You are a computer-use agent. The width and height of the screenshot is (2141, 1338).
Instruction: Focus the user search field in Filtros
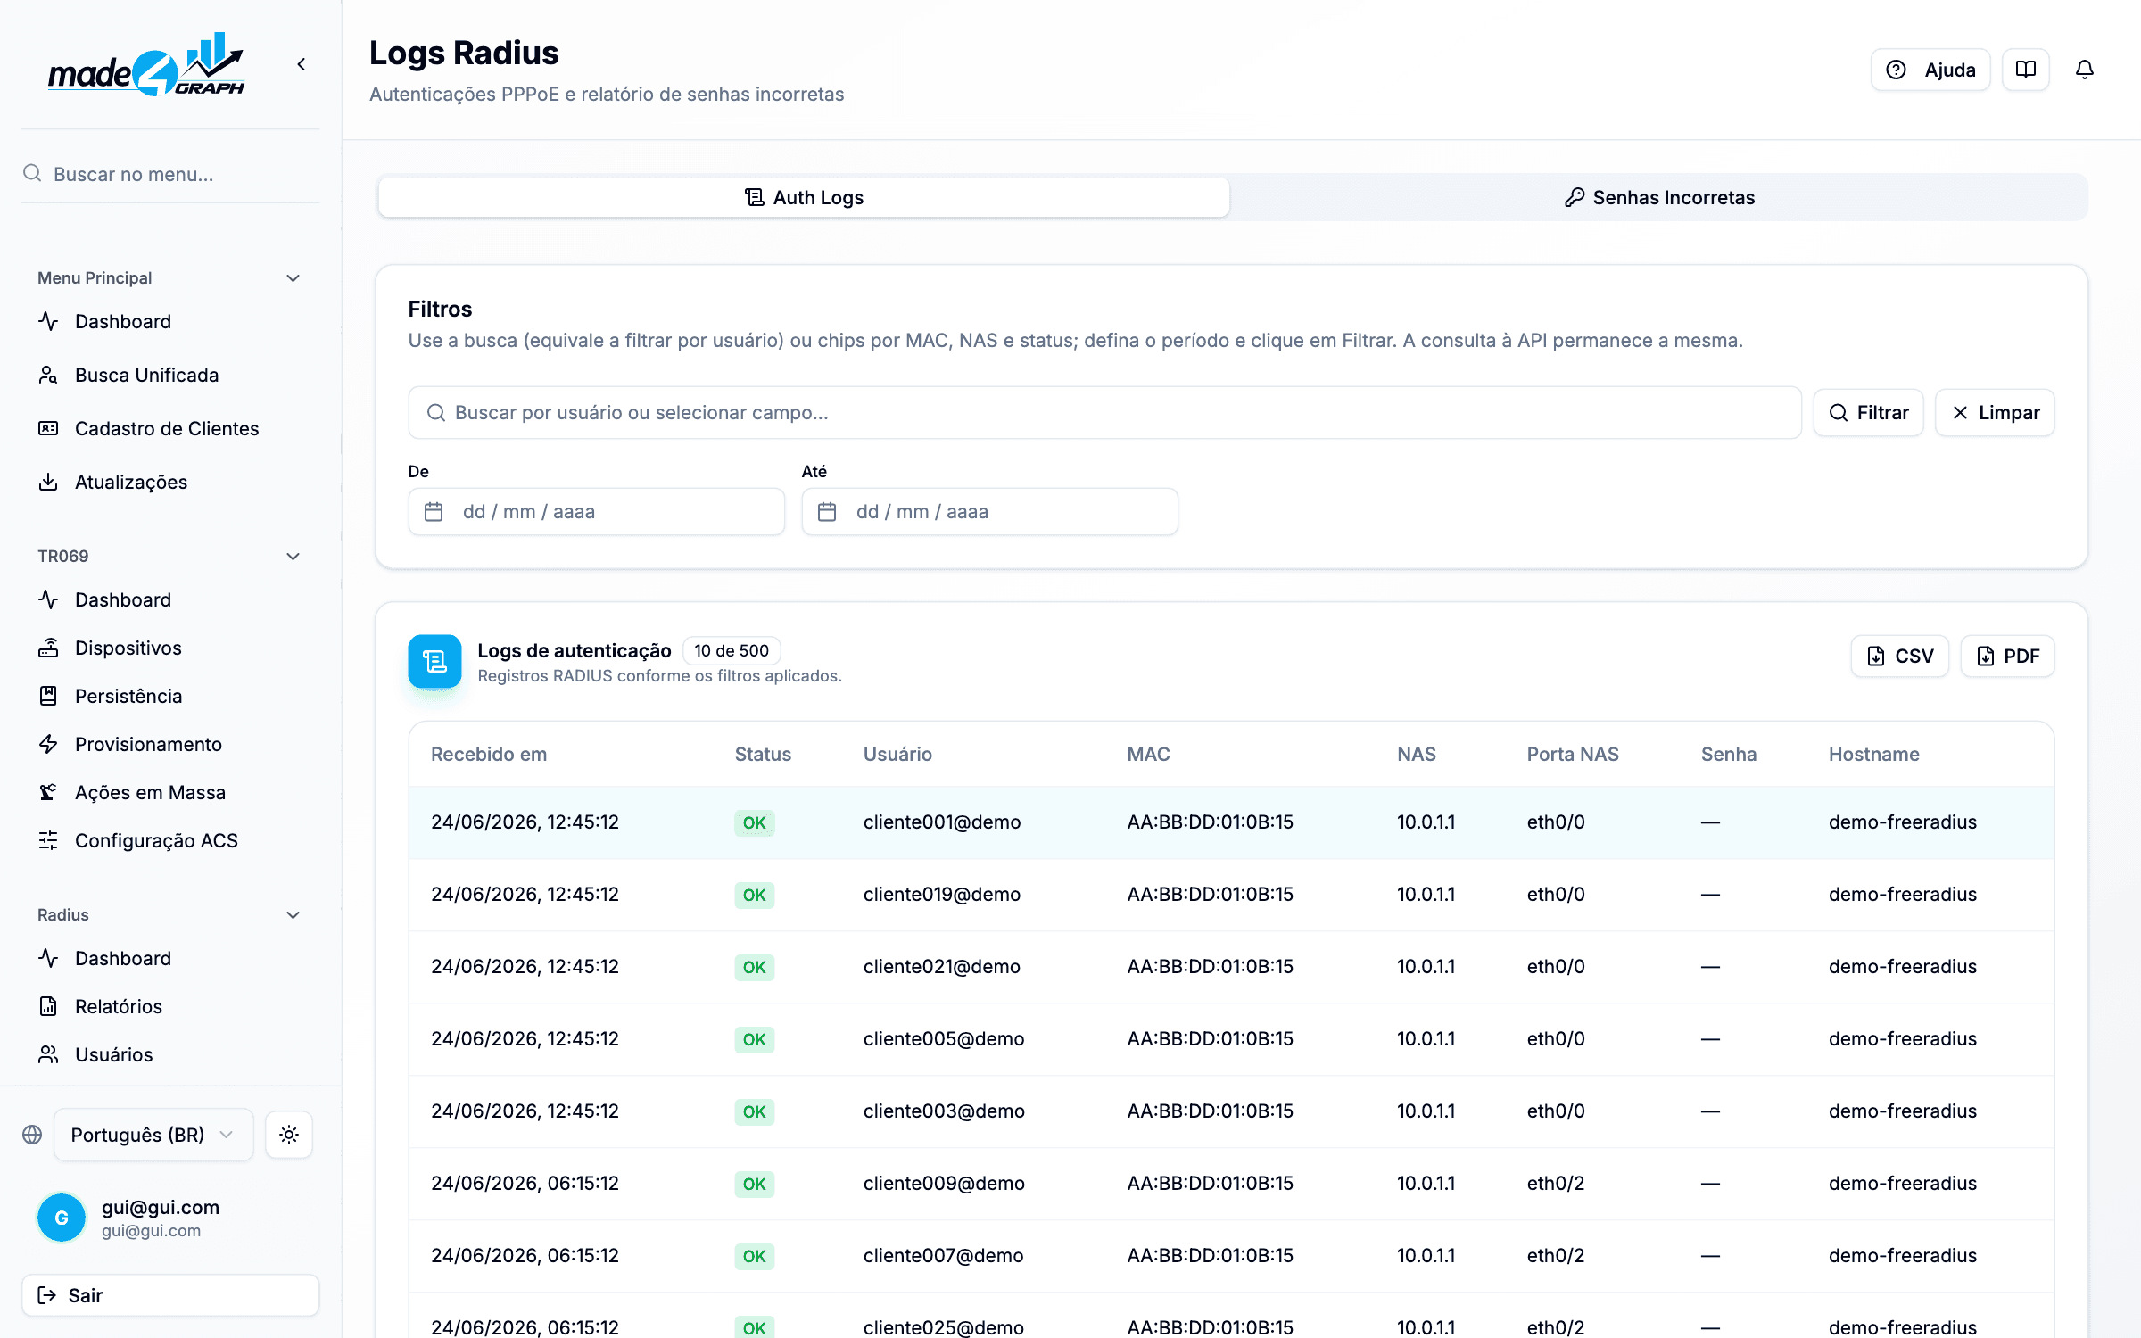(1104, 412)
